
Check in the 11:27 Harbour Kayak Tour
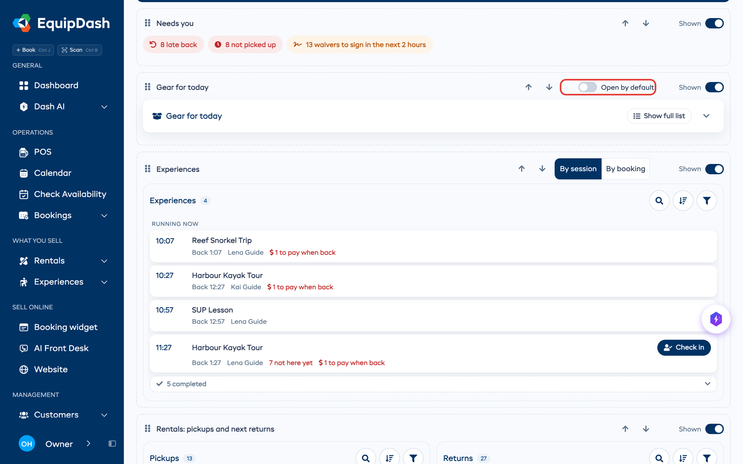coord(684,347)
